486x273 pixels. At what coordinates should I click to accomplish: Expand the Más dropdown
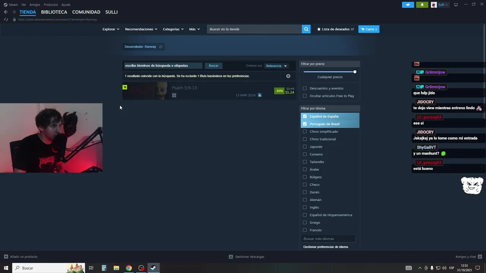point(194,29)
